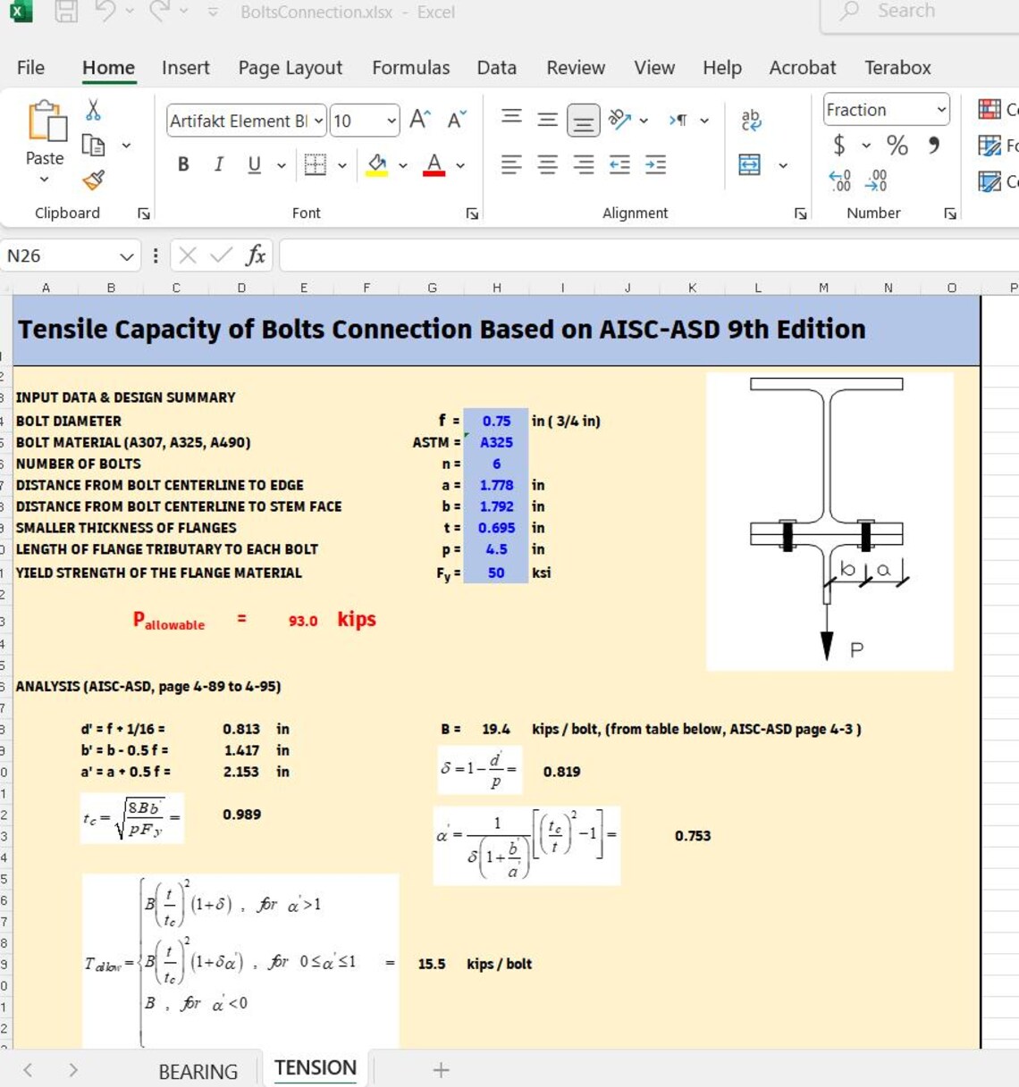The image size is (1019, 1087).
Task: Apply yellow fill color bucket
Action: click(377, 164)
